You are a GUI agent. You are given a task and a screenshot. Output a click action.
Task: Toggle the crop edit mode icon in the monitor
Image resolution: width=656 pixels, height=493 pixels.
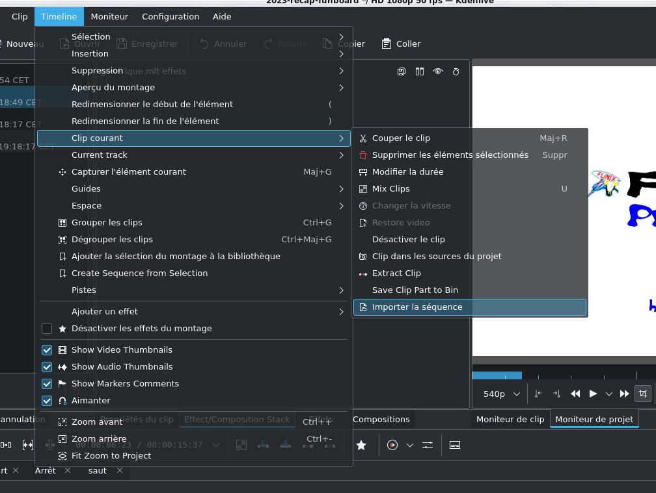(x=643, y=394)
